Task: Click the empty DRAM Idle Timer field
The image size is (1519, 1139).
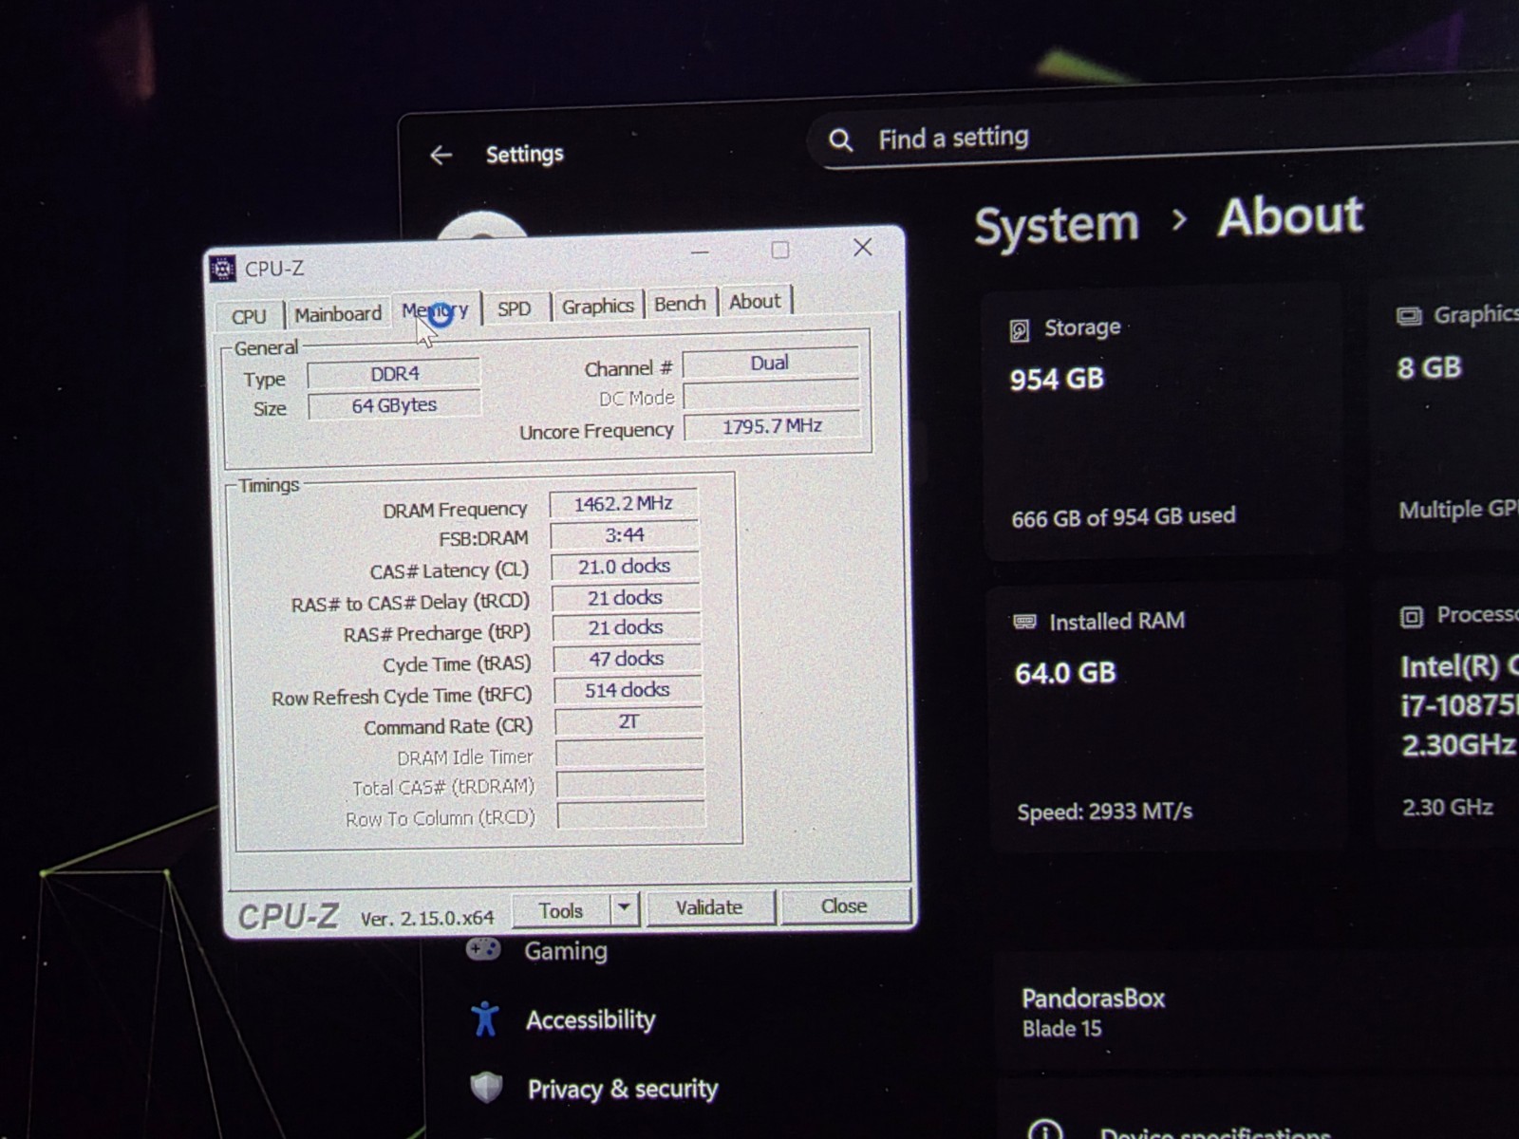Action: [x=629, y=754]
